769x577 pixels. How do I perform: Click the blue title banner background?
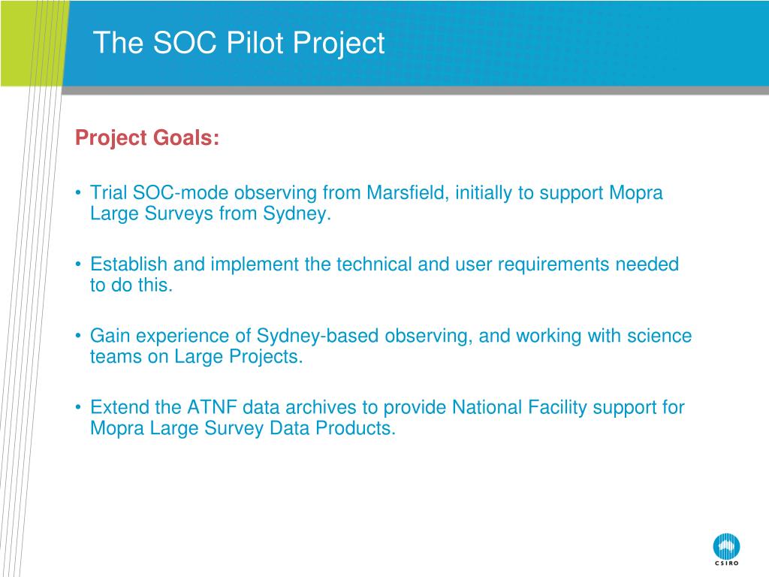(564, 43)
